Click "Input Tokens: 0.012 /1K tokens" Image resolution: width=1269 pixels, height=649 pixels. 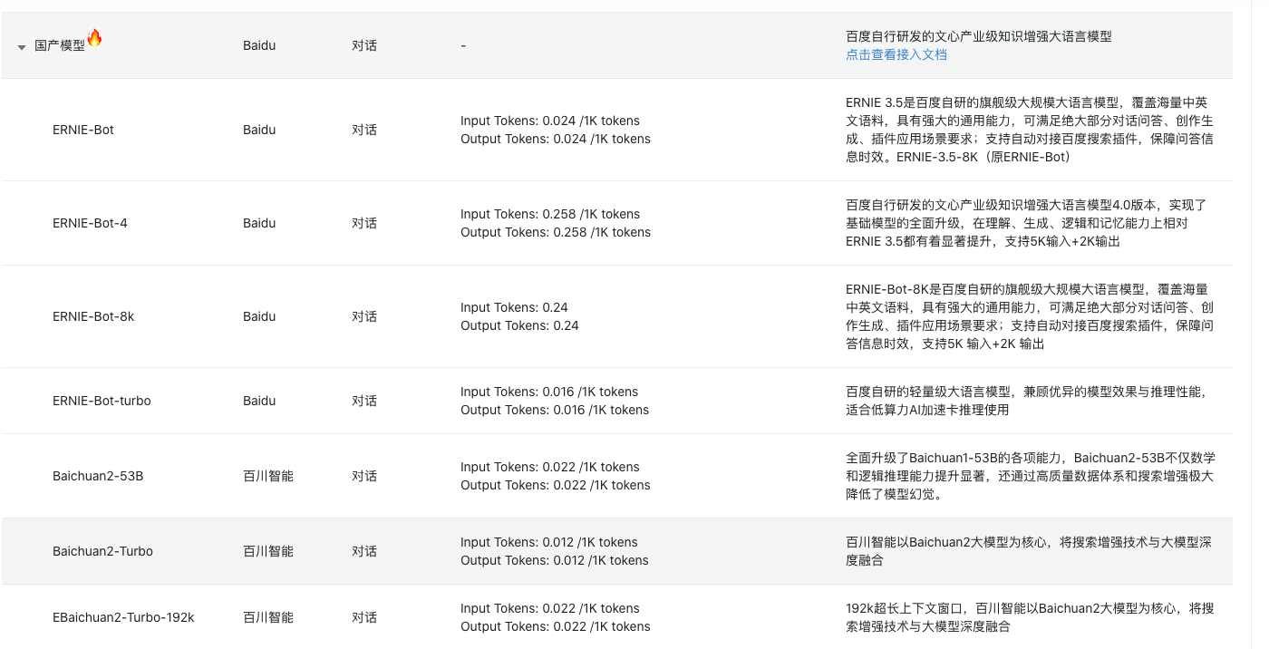pyautogui.click(x=549, y=542)
